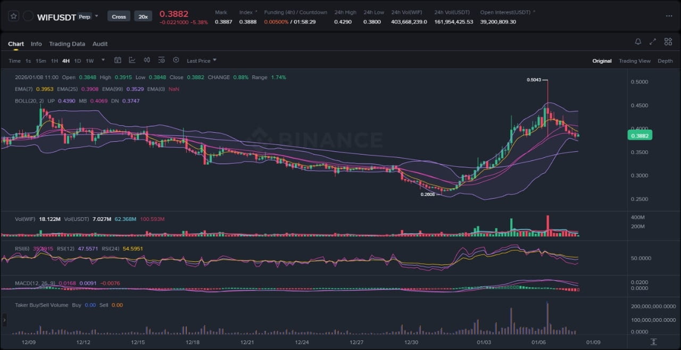Image resolution: width=681 pixels, height=350 pixels.
Task: Open price alerts with the bell icon
Action: 638,41
